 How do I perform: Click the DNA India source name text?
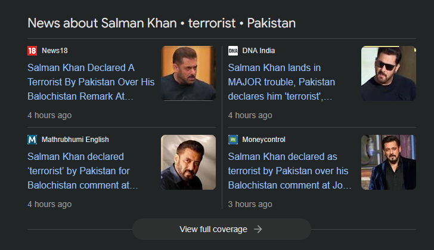pos(259,51)
